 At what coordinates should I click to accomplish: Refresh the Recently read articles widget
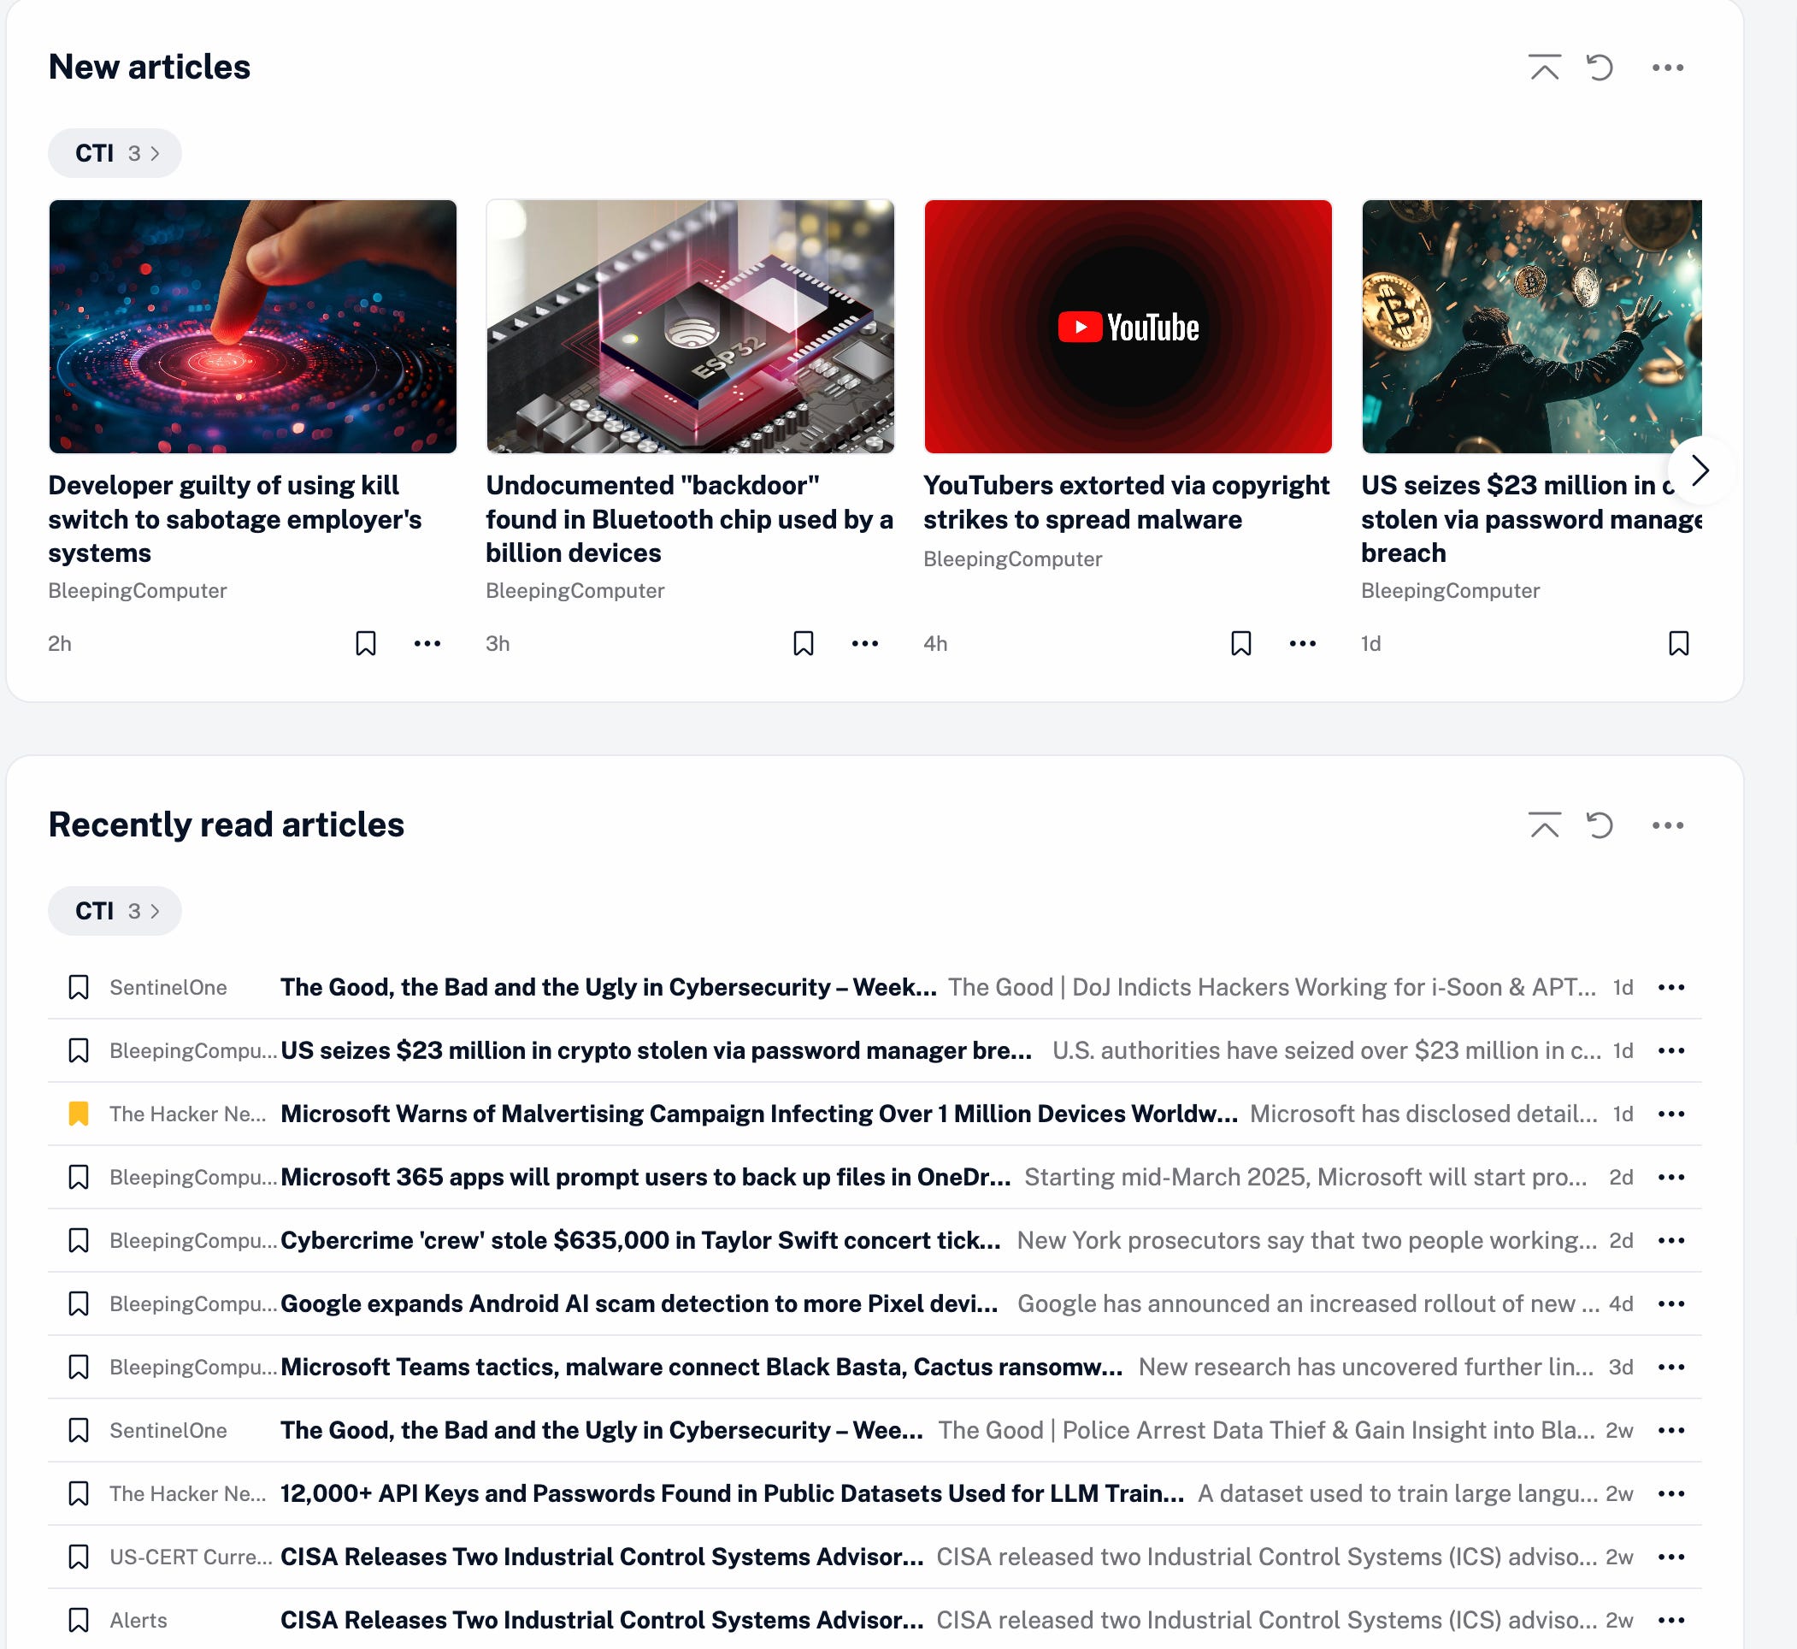click(1600, 824)
